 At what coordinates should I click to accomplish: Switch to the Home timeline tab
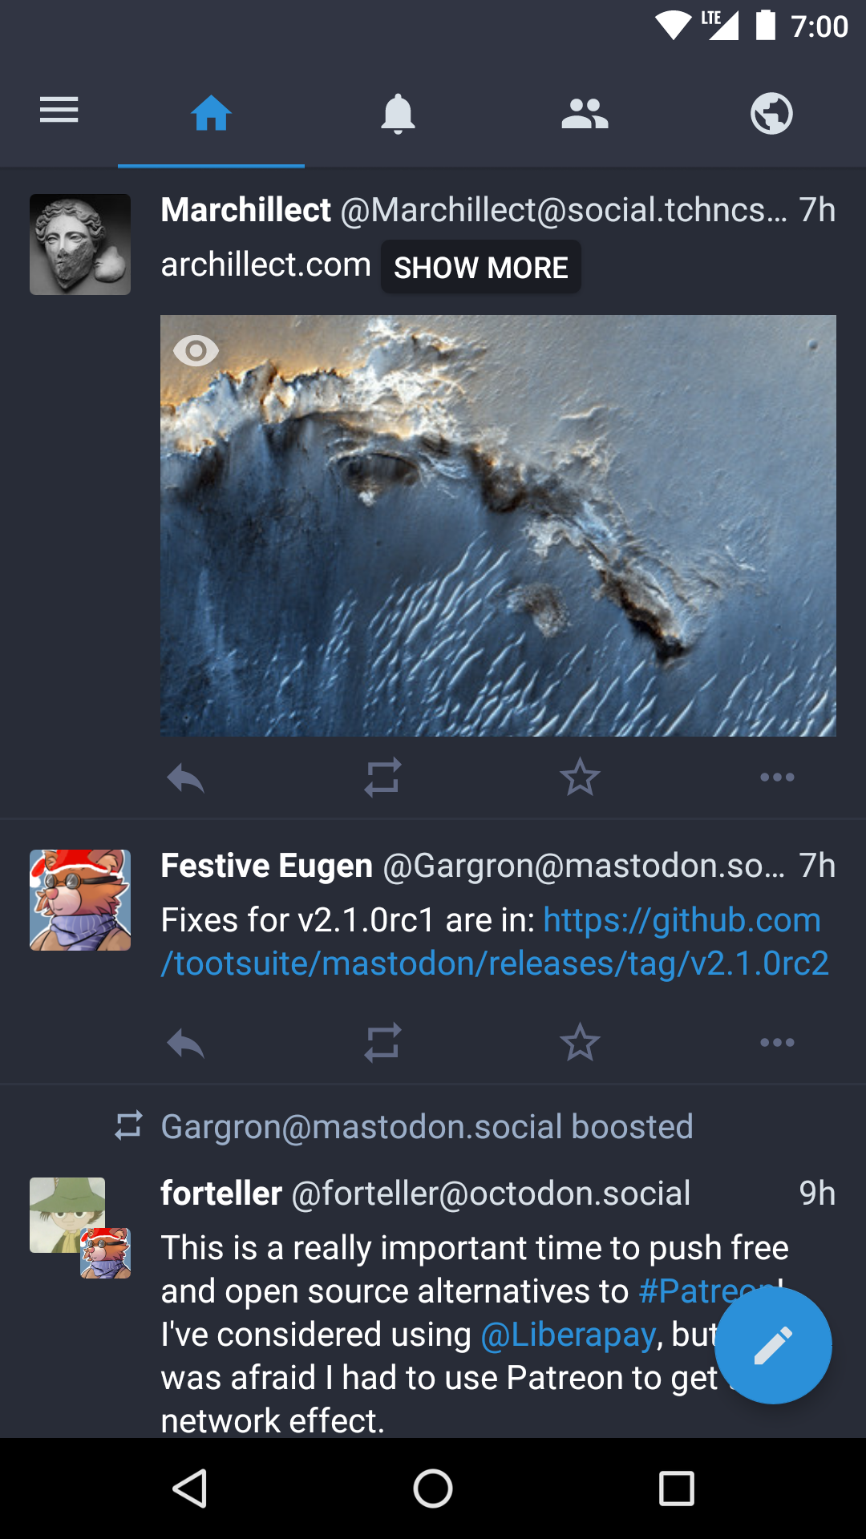coord(211,113)
